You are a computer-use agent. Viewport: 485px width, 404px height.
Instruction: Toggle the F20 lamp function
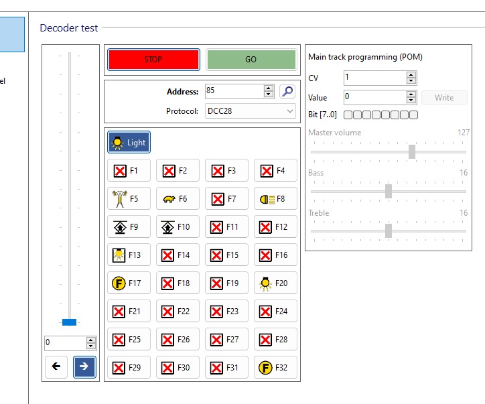[x=275, y=283]
